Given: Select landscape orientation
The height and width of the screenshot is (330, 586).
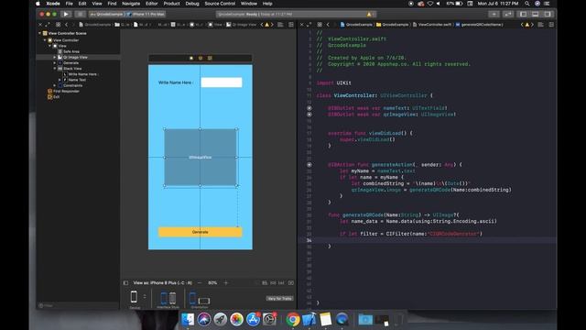Looking at the screenshot, I should [203, 301].
